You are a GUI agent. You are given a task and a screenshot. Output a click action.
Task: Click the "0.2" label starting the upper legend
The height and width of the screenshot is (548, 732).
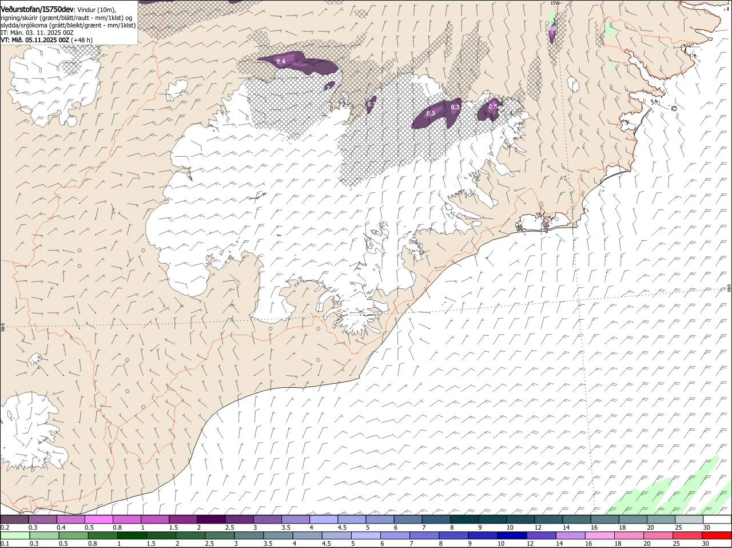[5, 527]
